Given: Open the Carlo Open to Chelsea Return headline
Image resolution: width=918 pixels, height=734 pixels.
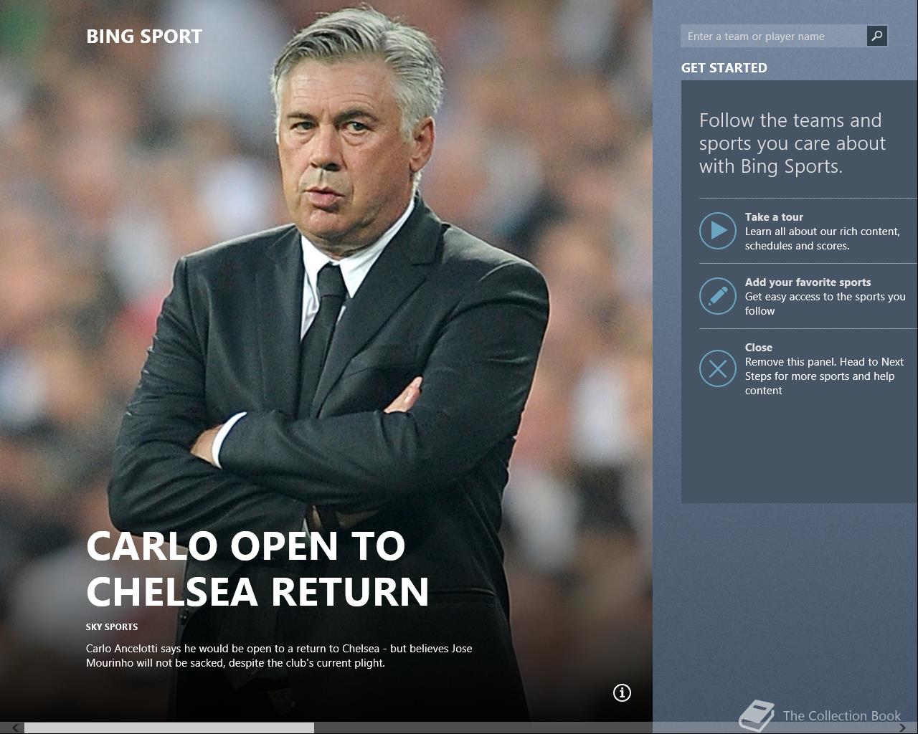Looking at the screenshot, I should pos(257,568).
